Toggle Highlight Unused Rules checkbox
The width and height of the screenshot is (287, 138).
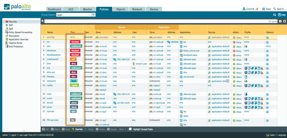coord(130,129)
